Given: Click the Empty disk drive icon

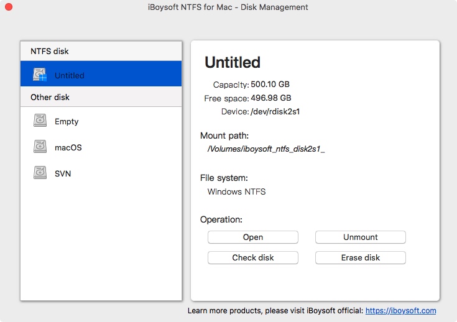Looking at the screenshot, I should [x=40, y=121].
